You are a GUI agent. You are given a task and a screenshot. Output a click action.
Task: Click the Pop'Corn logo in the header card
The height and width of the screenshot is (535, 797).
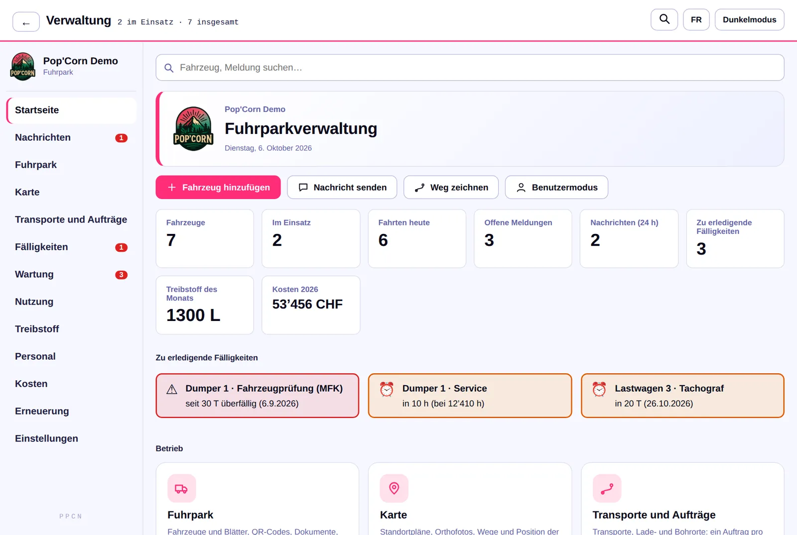click(x=193, y=129)
